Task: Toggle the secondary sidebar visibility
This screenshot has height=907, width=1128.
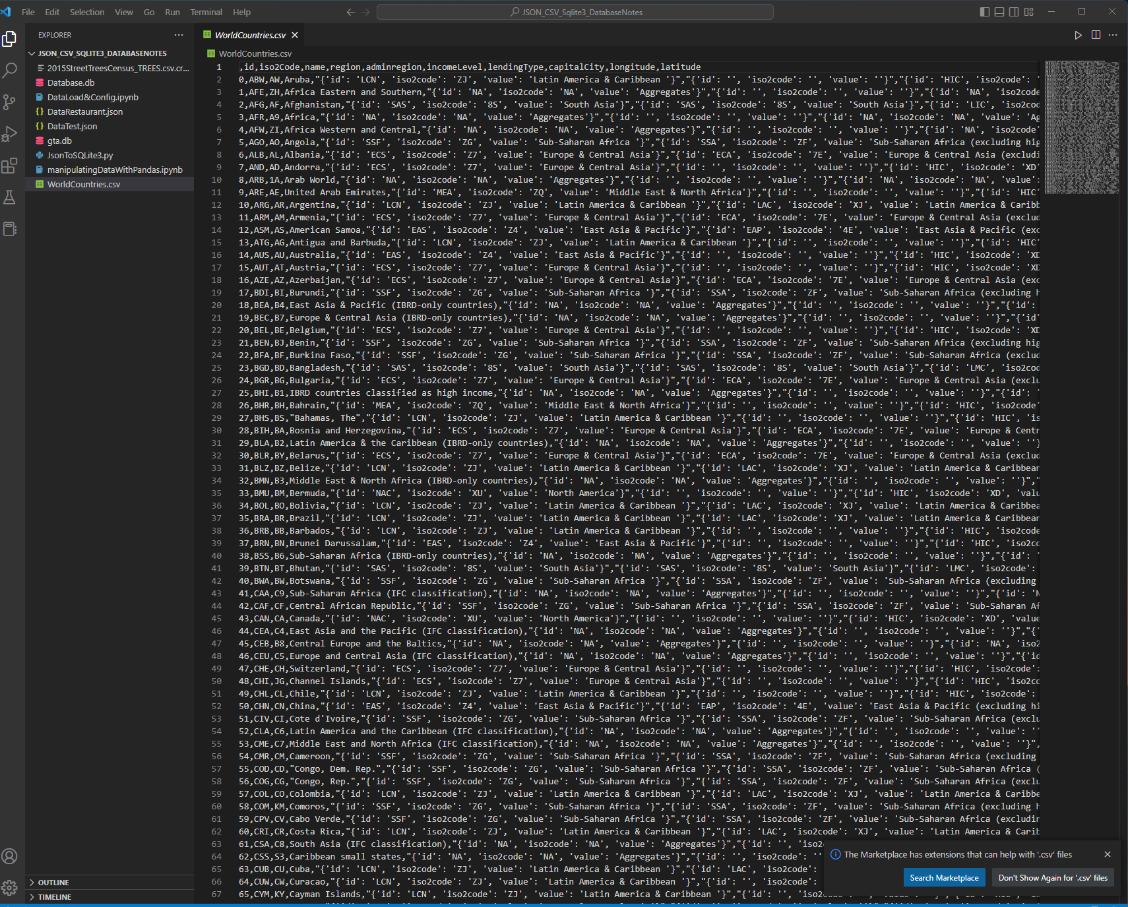Action: [x=1013, y=11]
